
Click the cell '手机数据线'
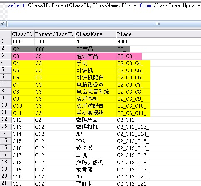click(x=90, y=113)
